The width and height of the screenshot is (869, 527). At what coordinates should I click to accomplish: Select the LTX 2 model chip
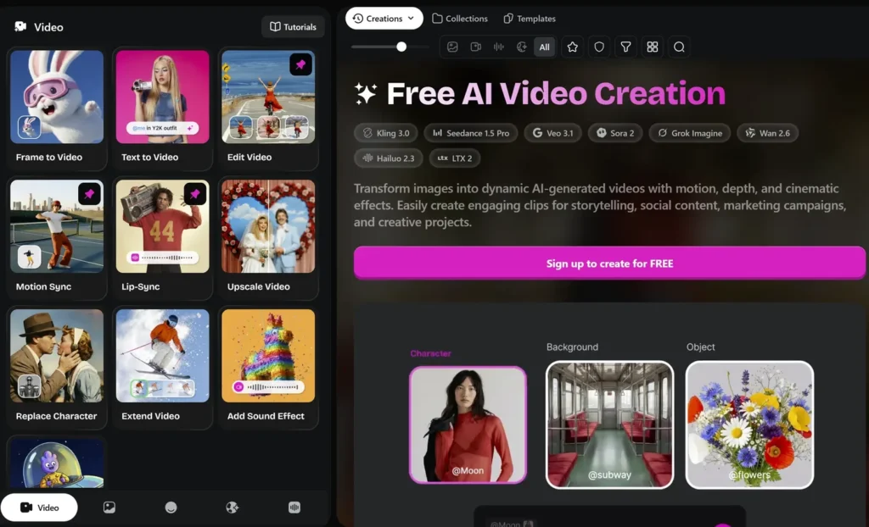[455, 158]
